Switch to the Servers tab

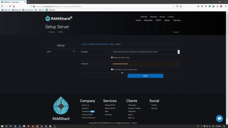(x=52, y=32)
